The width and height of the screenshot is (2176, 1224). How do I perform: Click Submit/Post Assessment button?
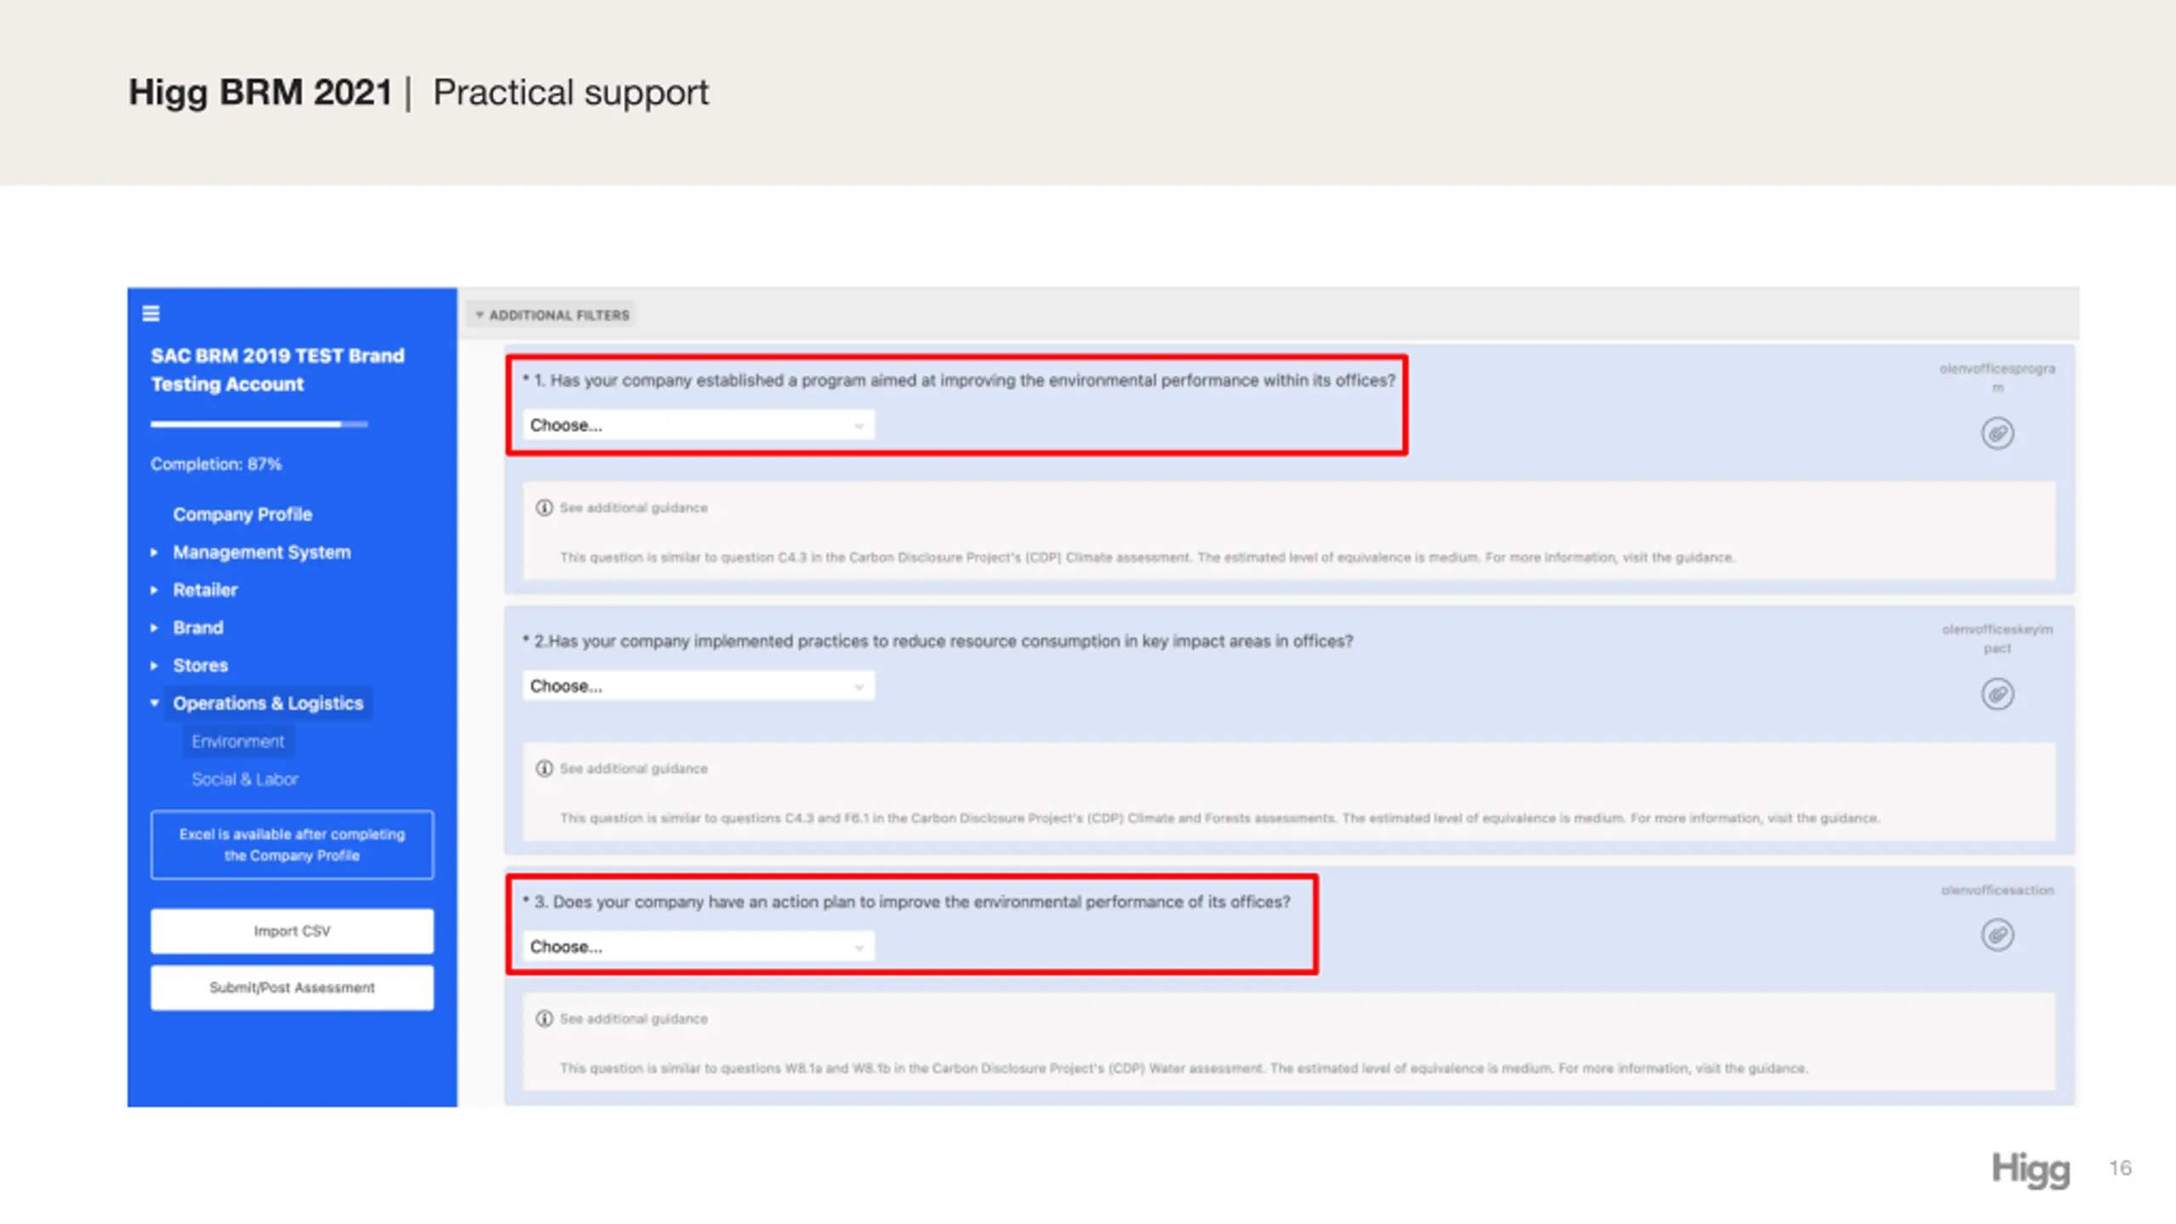(x=292, y=988)
